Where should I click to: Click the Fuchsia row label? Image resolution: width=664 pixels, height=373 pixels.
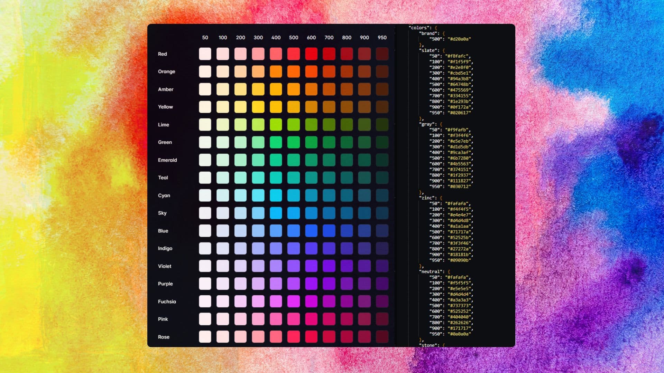167,302
